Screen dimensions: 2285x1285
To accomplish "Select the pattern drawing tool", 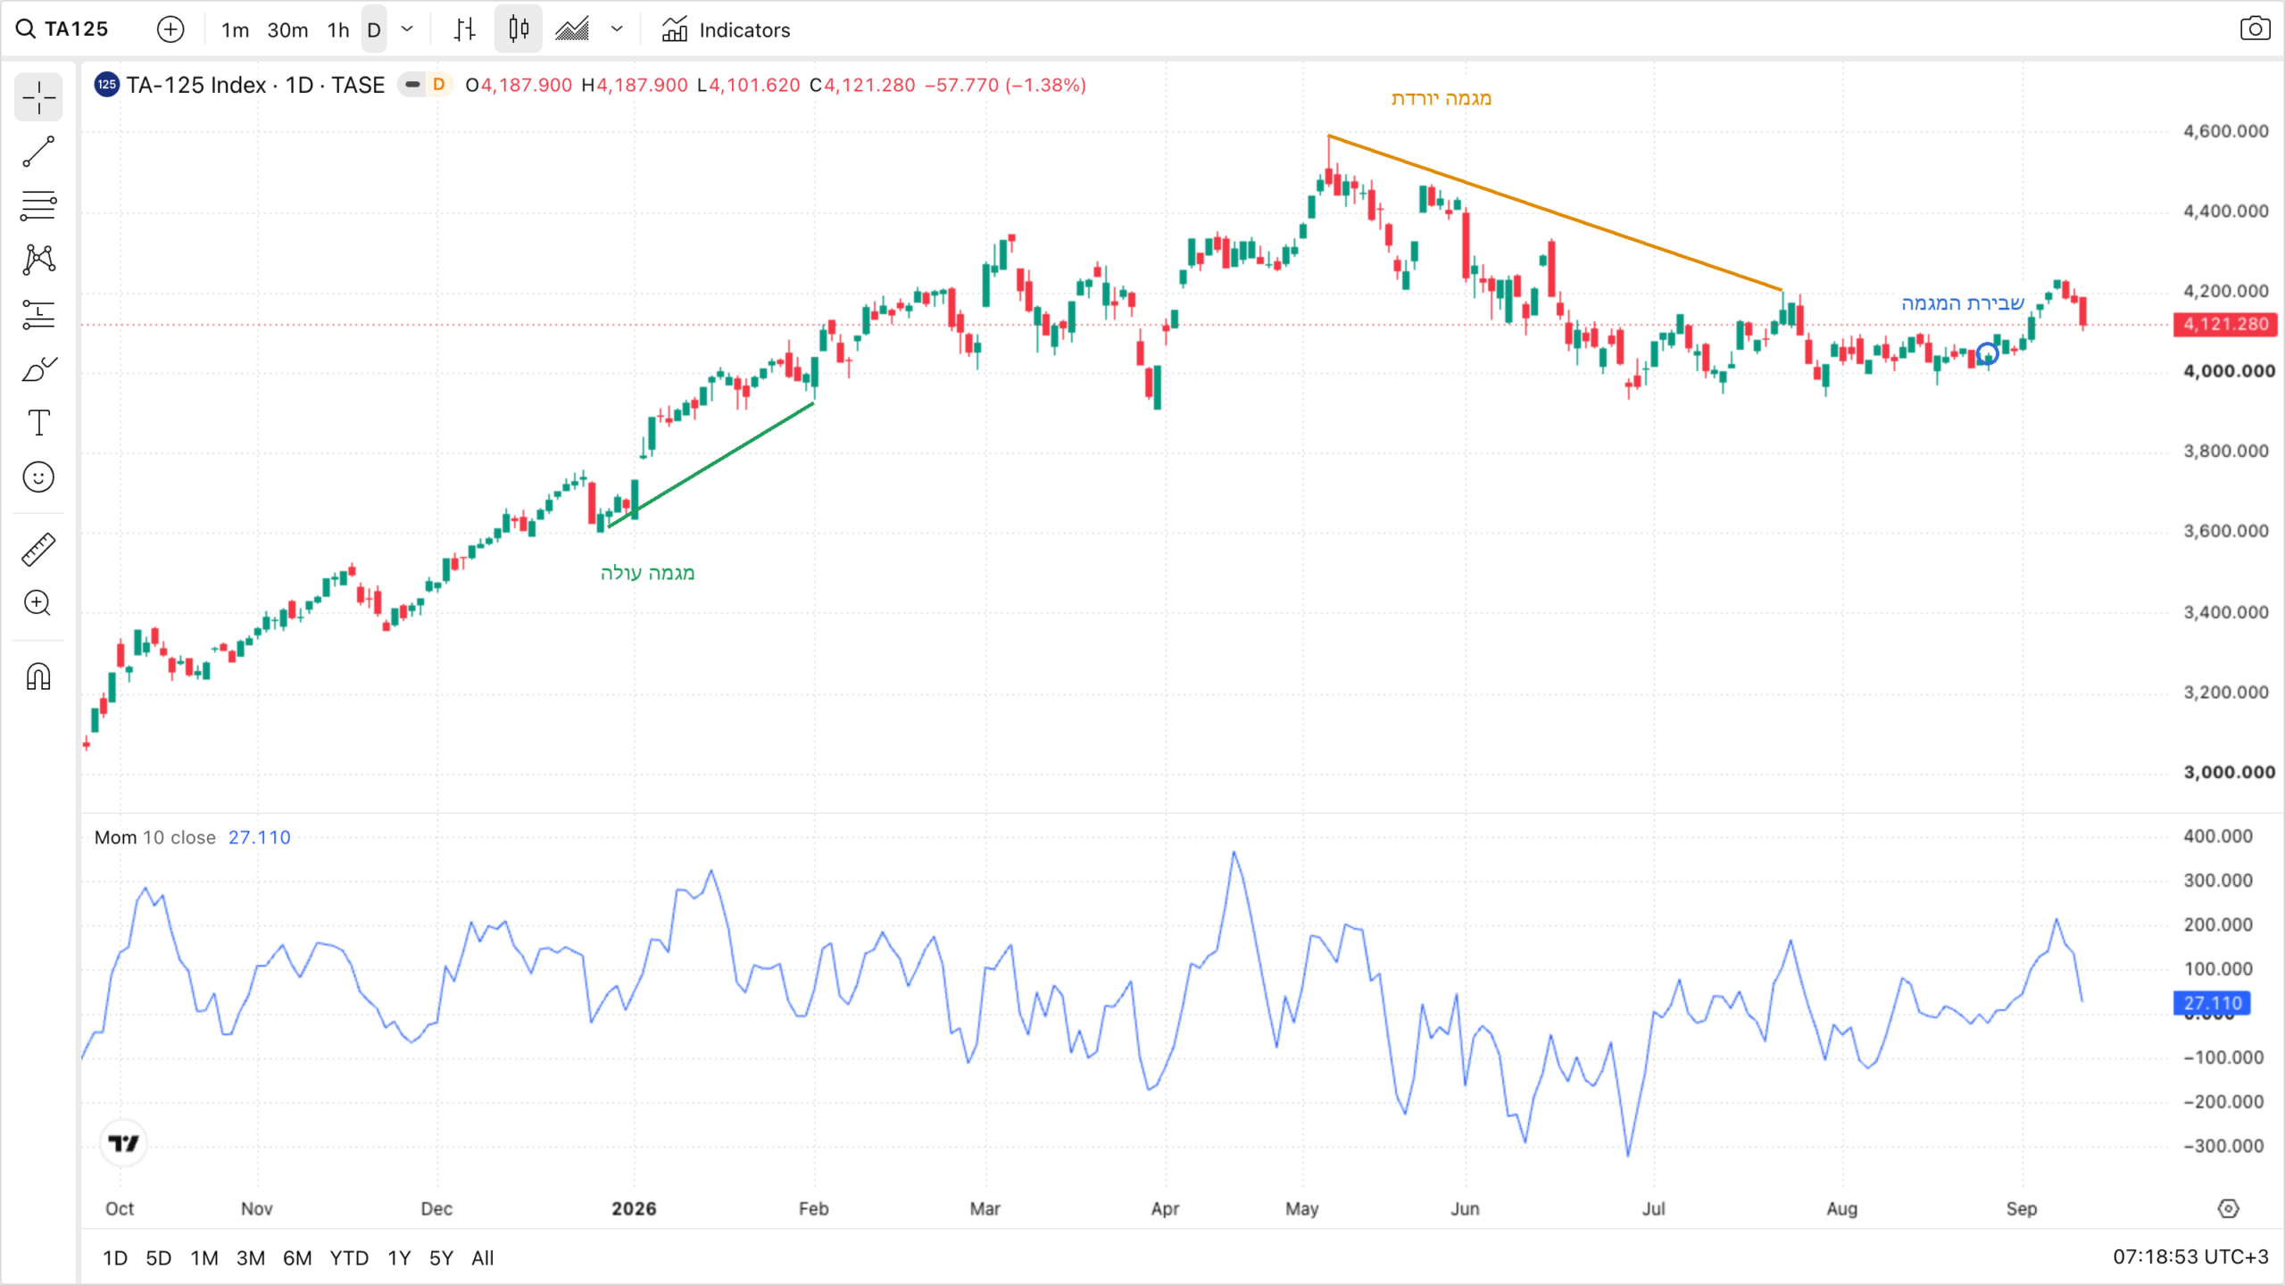I will coord(38,261).
